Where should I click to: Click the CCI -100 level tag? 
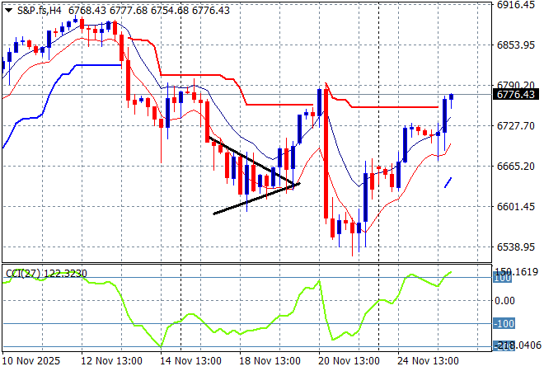504,324
